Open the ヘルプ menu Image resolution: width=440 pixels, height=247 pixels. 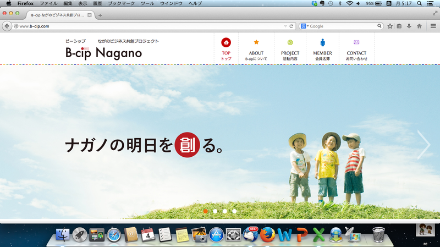[195, 3]
